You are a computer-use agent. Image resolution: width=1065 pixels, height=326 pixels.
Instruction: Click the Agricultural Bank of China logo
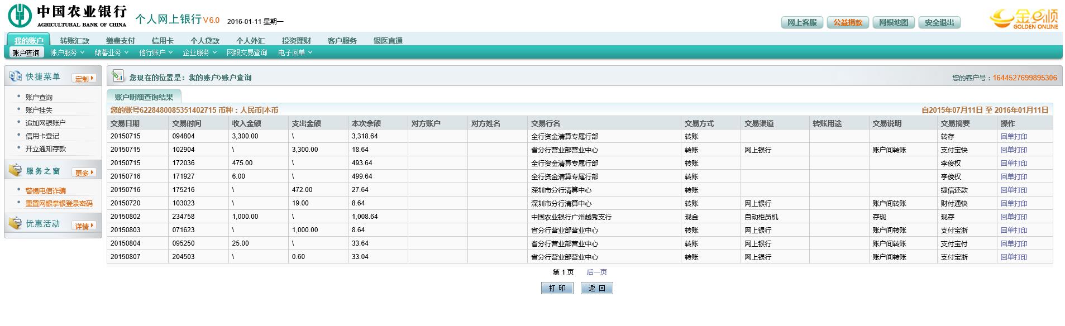tap(68, 16)
